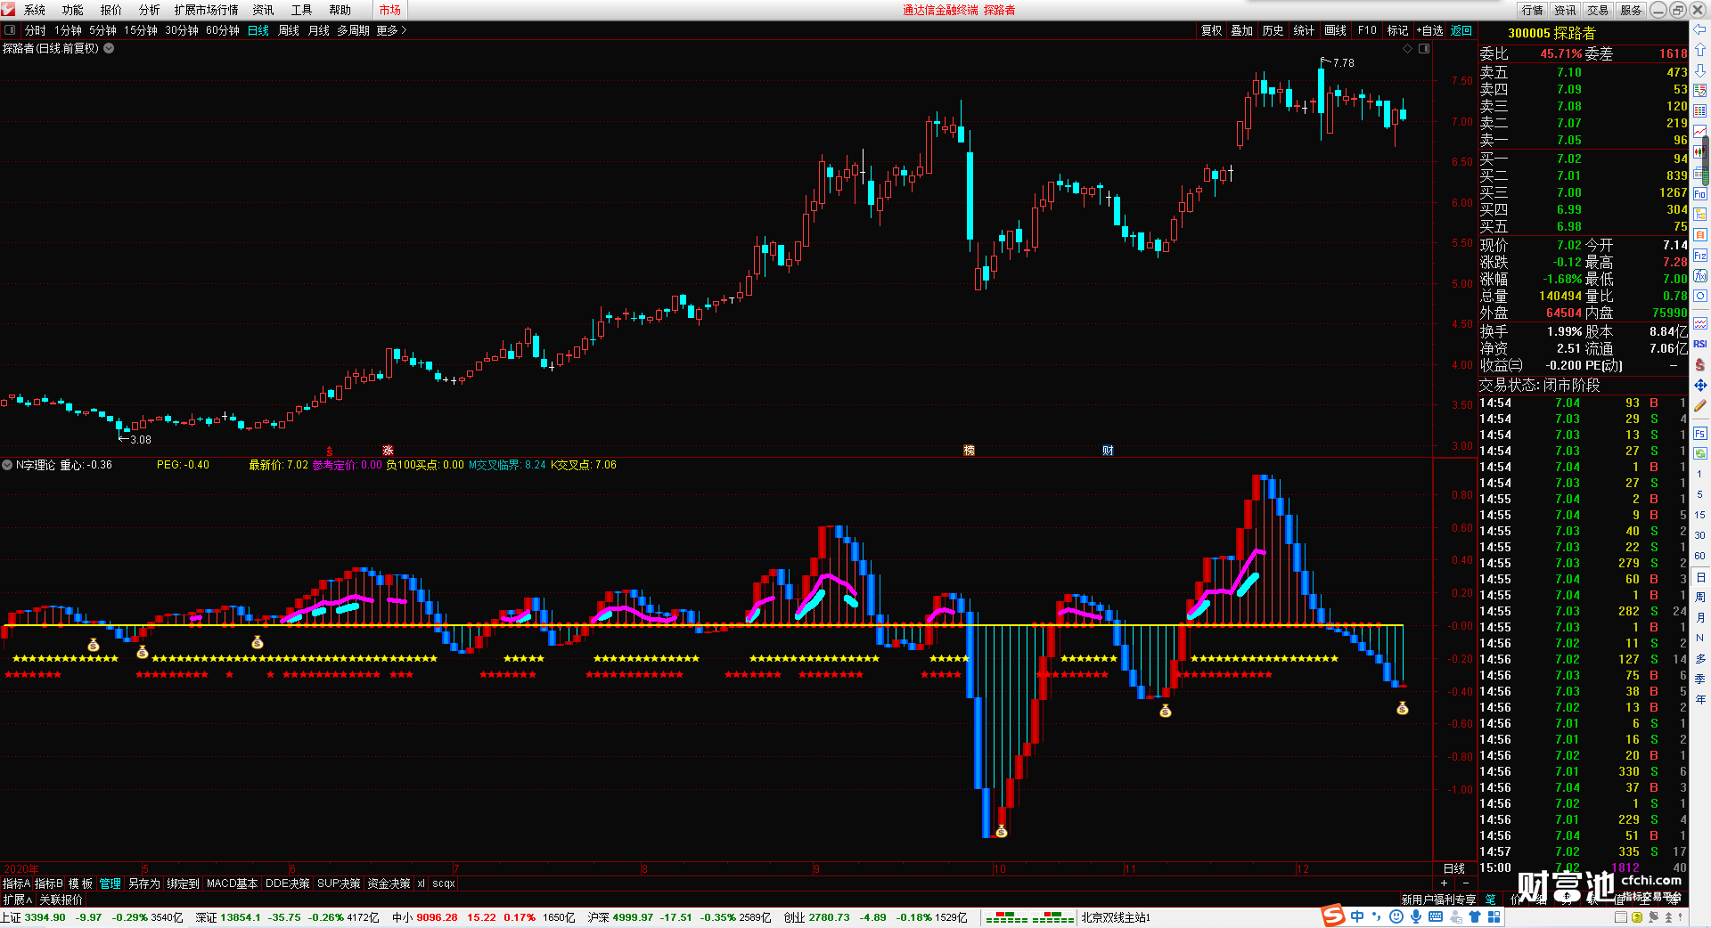The height and width of the screenshot is (928, 1711).
Task: Click the 笔 tab below trade list
Action: click(1491, 900)
